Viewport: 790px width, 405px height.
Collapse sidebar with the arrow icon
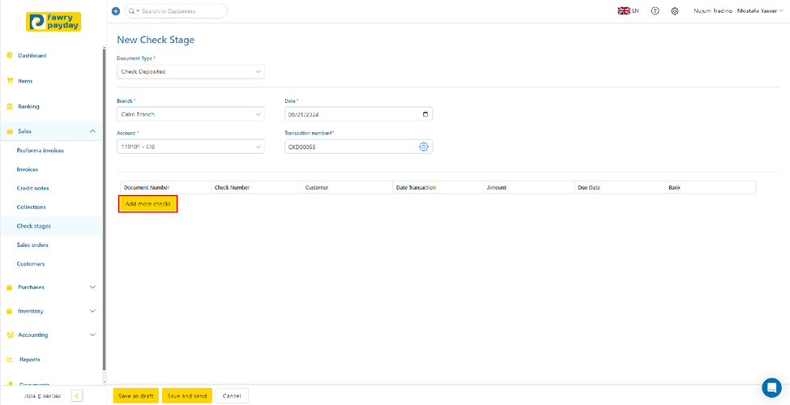(77, 396)
